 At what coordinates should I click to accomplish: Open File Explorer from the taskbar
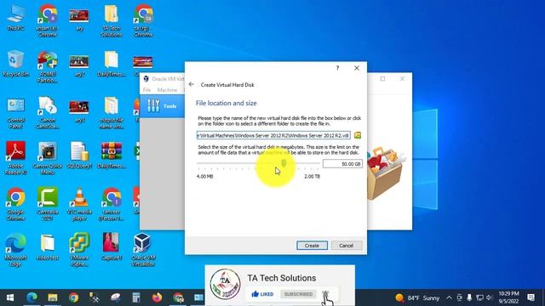(53, 297)
